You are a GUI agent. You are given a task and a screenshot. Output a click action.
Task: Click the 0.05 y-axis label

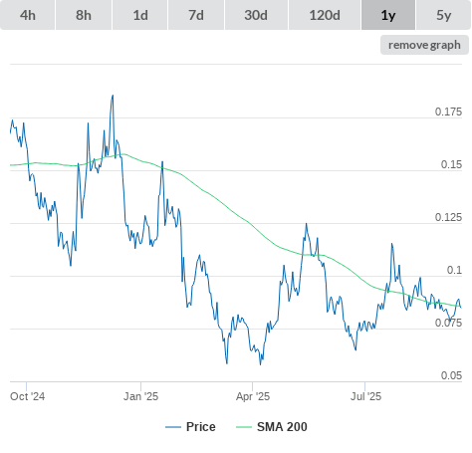(x=451, y=375)
